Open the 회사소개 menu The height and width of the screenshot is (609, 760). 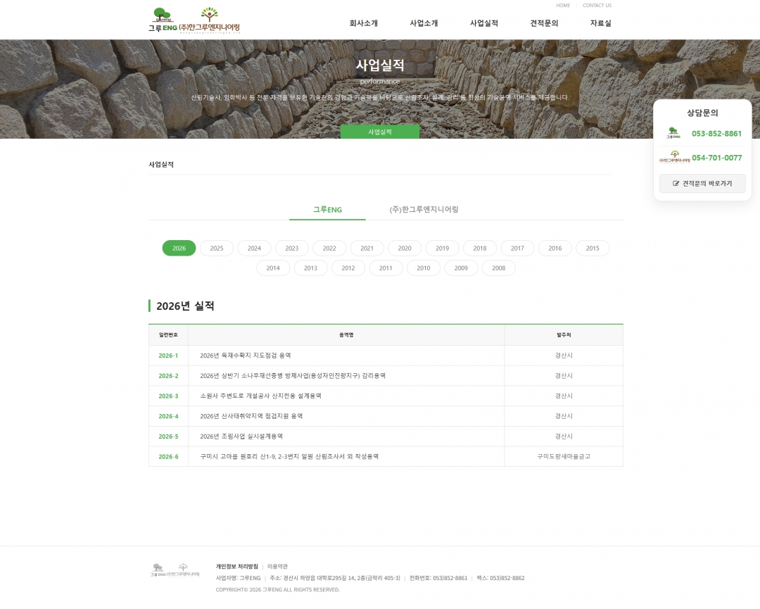coord(364,23)
